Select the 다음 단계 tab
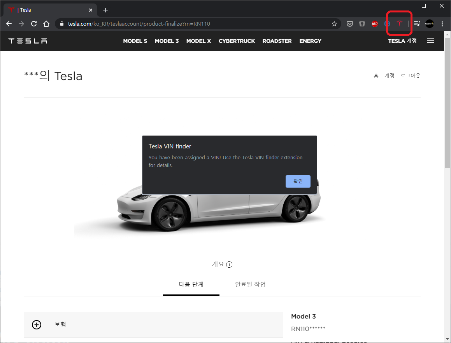Viewport: 451px width, 343px height. tap(191, 284)
